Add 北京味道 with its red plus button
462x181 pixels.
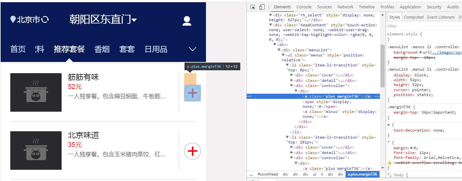[x=193, y=151]
